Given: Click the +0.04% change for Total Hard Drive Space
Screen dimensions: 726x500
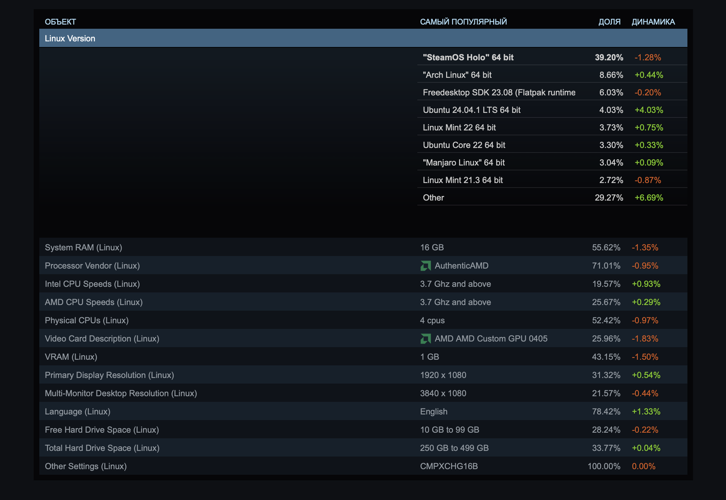Looking at the screenshot, I should pos(646,448).
